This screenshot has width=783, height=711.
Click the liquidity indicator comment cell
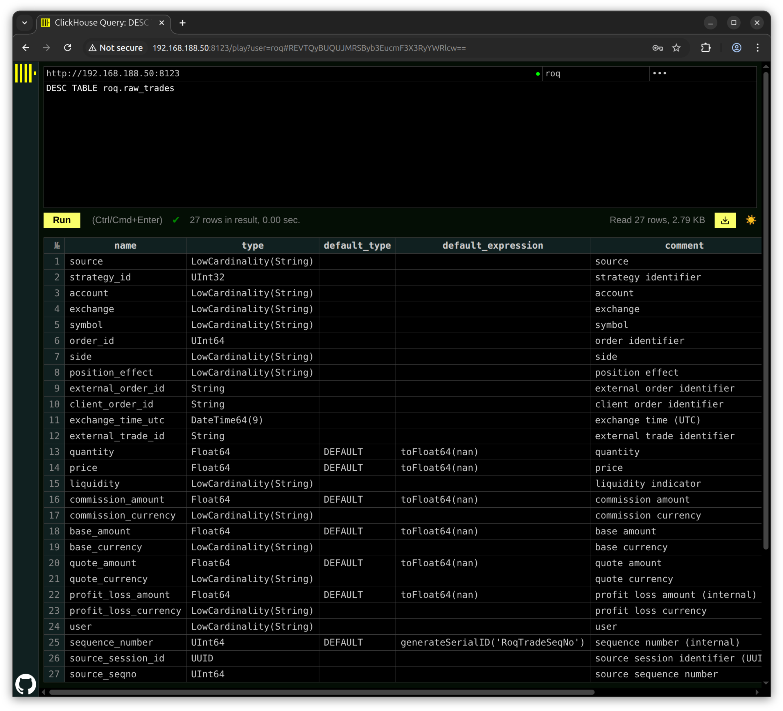[x=676, y=484]
